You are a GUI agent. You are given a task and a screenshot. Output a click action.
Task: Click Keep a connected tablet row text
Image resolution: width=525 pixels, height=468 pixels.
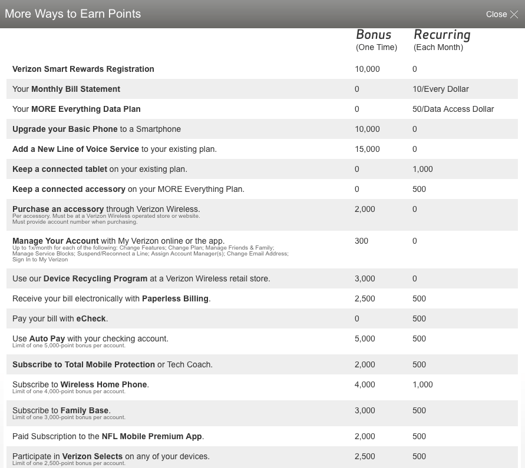pos(100,169)
